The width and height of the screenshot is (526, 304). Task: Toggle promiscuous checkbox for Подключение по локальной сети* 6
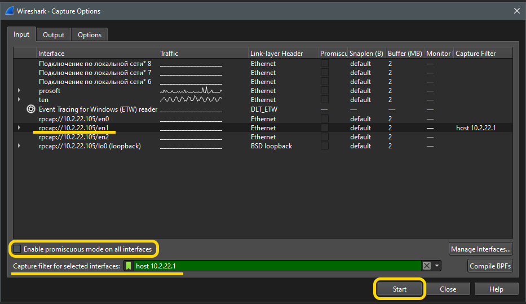(x=324, y=82)
